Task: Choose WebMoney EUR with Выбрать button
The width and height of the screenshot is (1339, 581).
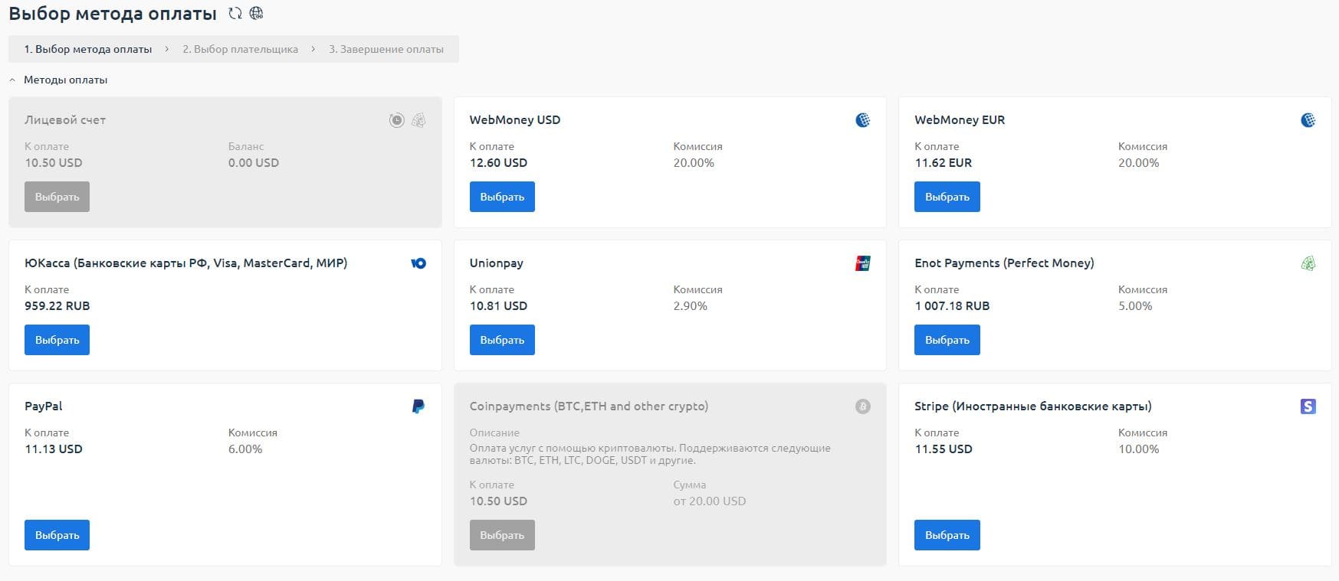Action: click(x=947, y=197)
